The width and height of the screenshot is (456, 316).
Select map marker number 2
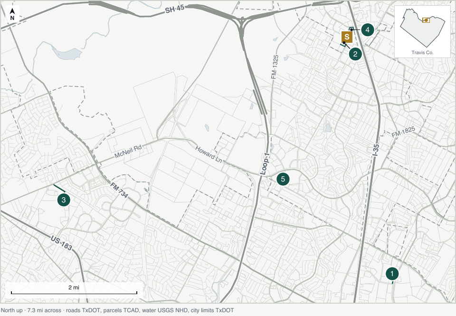(x=355, y=54)
